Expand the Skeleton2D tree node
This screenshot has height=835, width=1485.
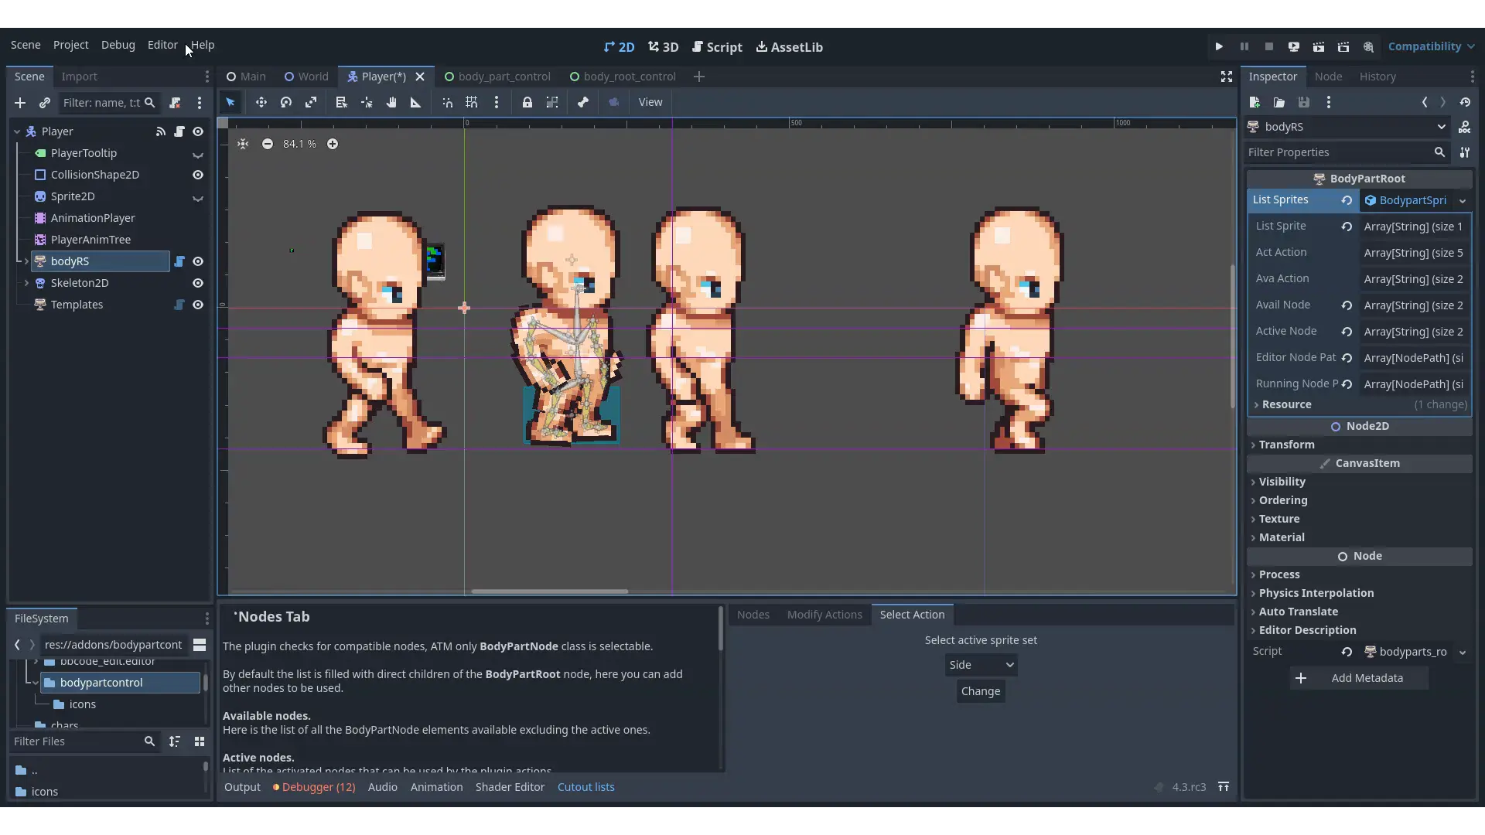(x=27, y=283)
